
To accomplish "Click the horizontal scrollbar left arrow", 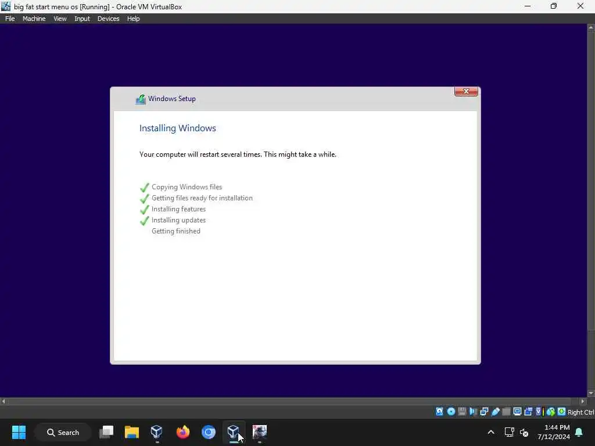I will (x=3, y=401).
